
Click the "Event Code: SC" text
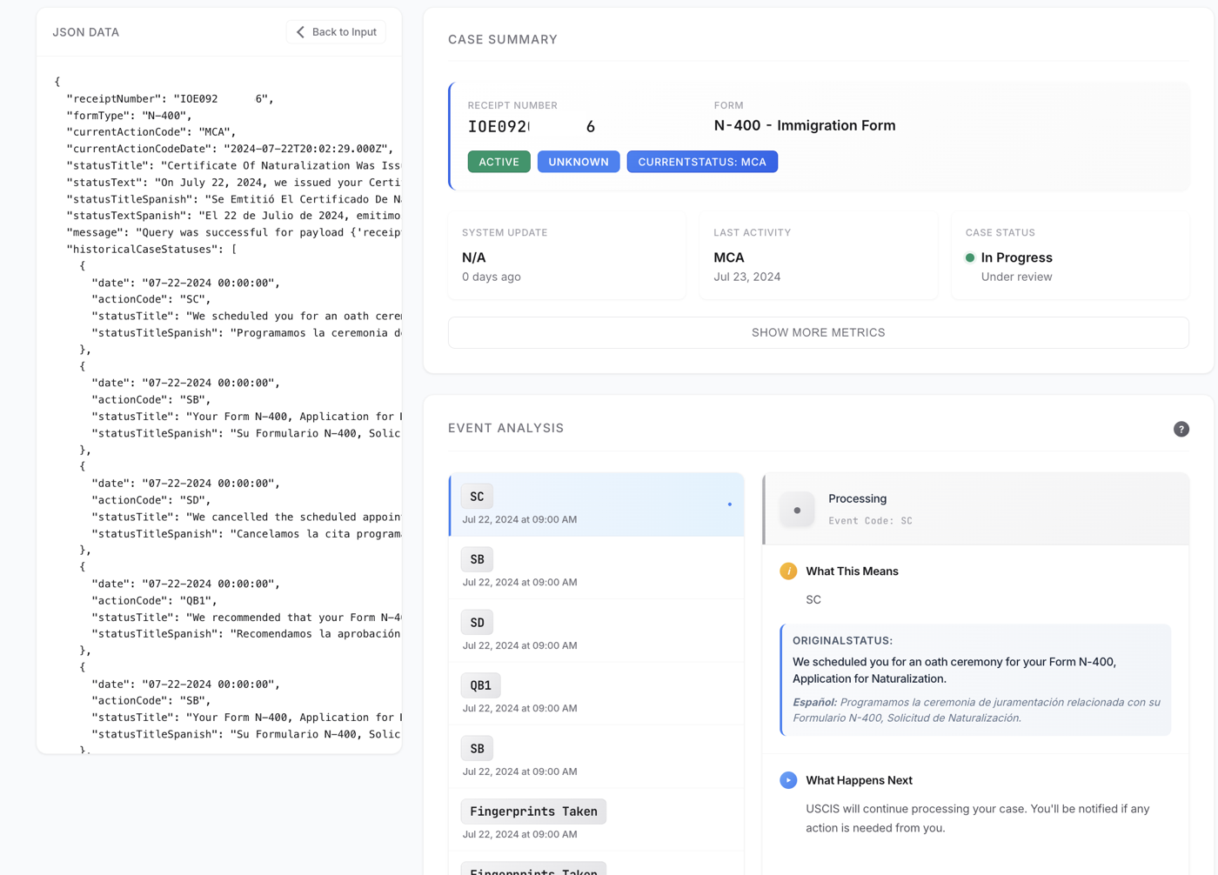(870, 520)
